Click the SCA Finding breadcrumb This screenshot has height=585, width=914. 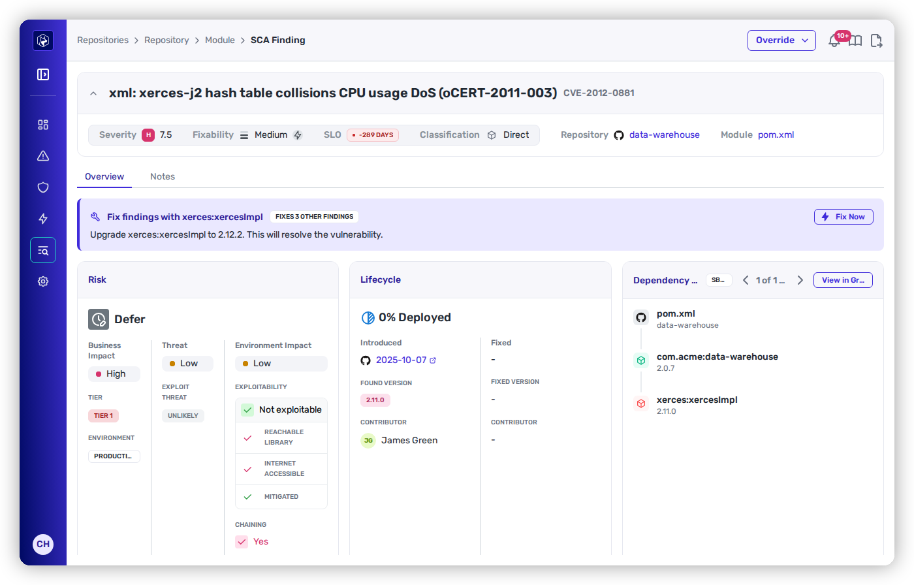pos(278,40)
